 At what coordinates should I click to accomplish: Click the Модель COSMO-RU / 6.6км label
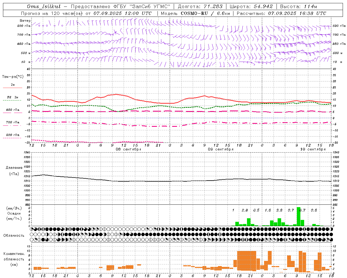click(x=195, y=13)
